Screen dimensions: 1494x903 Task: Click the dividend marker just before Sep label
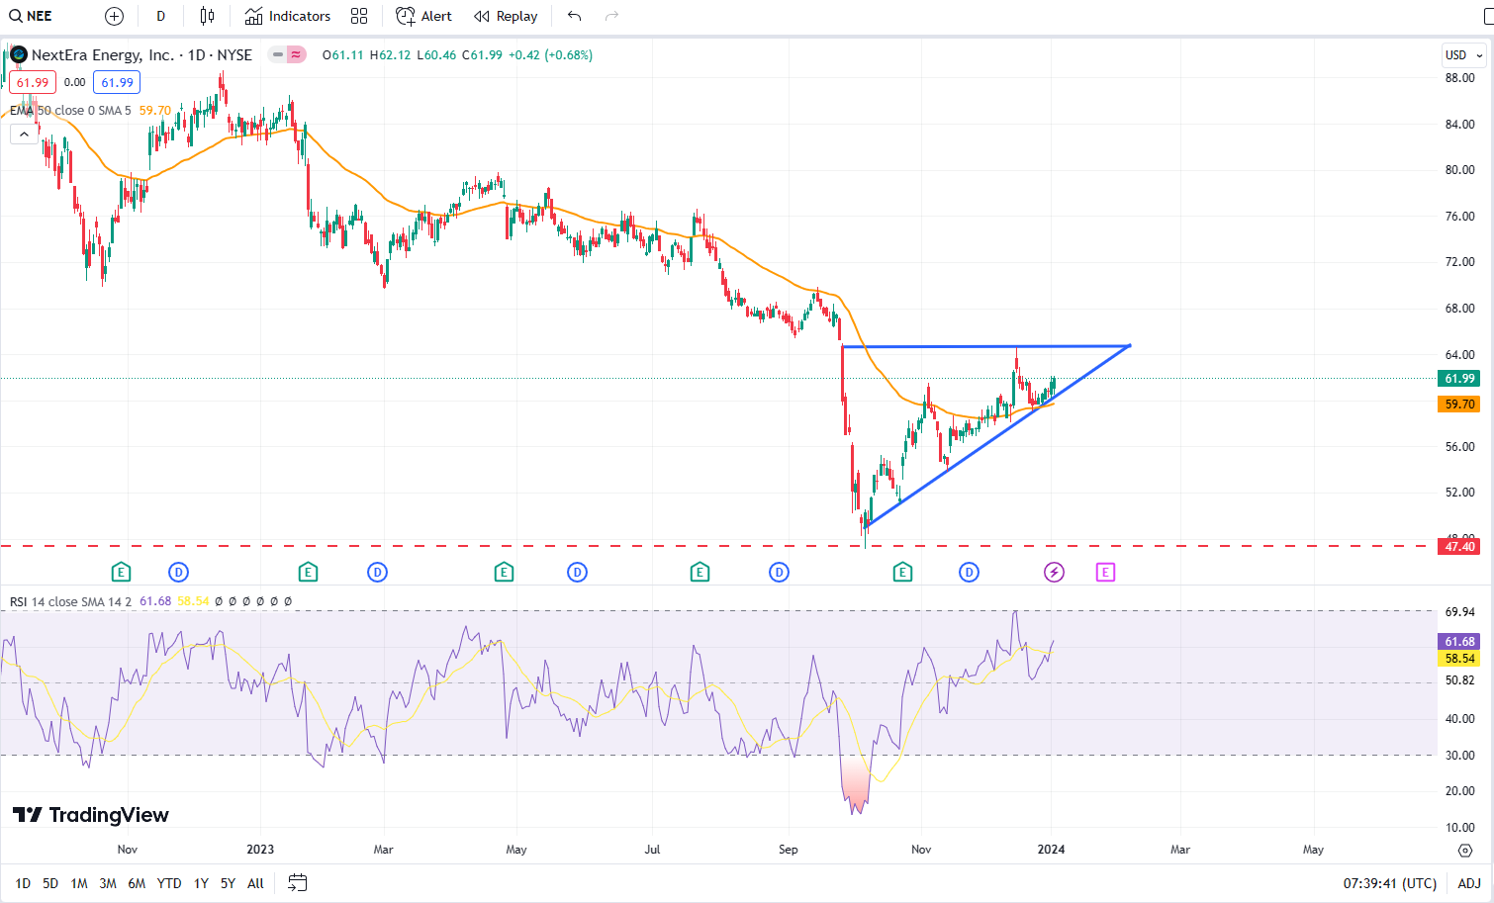point(779,572)
